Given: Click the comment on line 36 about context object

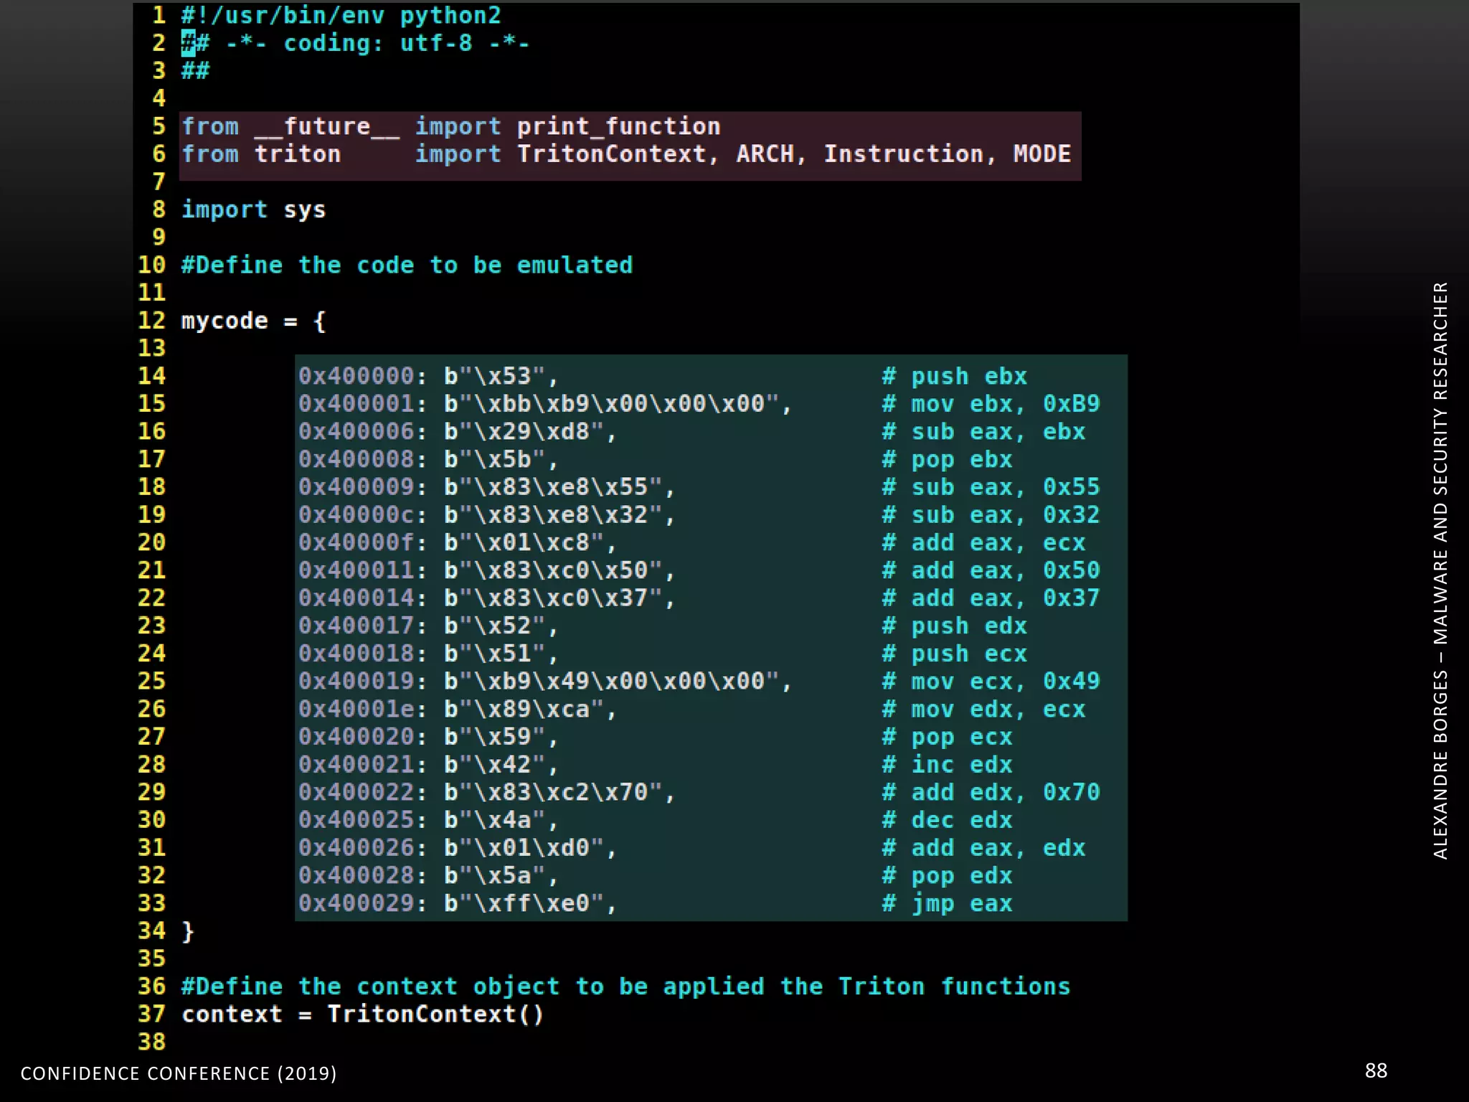Looking at the screenshot, I should (625, 987).
